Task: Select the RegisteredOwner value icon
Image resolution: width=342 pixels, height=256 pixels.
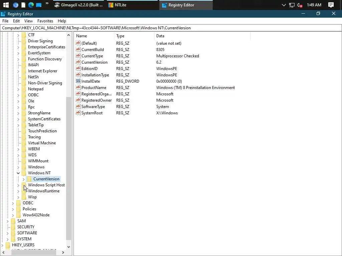Action: (x=78, y=100)
